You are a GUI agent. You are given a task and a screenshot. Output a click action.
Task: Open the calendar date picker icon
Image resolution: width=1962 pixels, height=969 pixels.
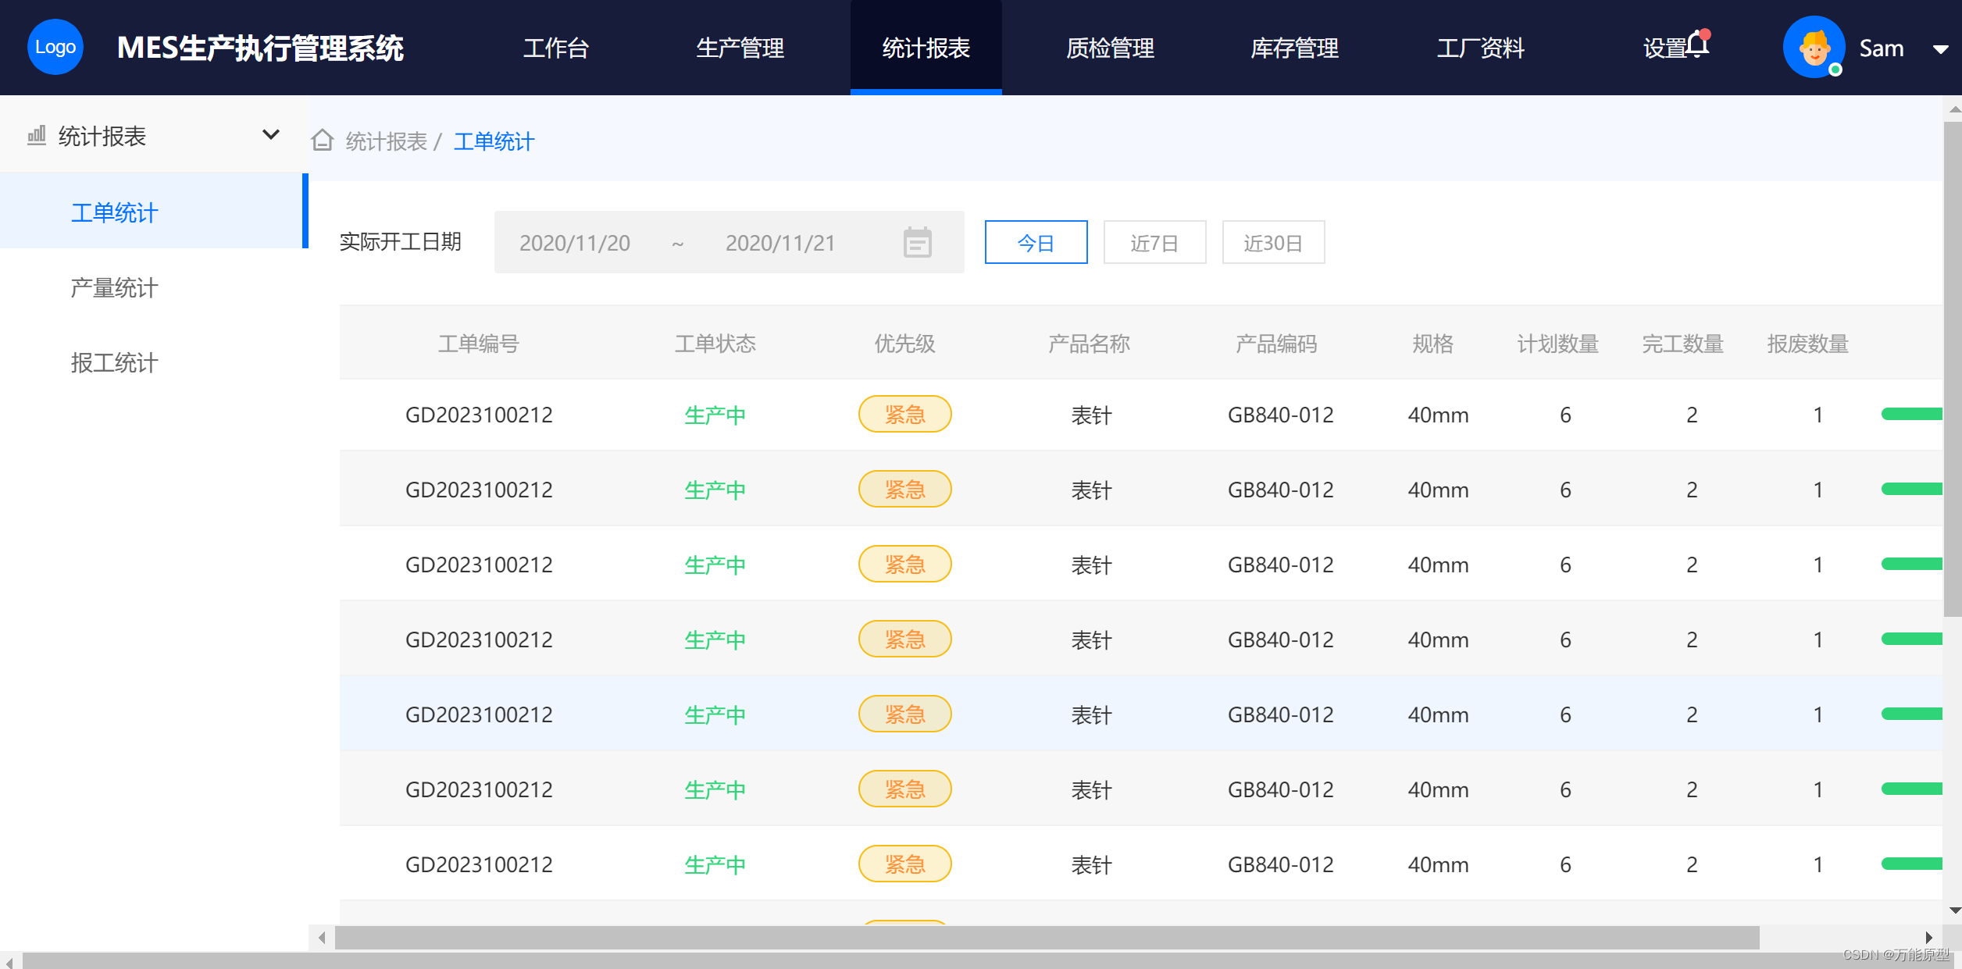pyautogui.click(x=917, y=243)
